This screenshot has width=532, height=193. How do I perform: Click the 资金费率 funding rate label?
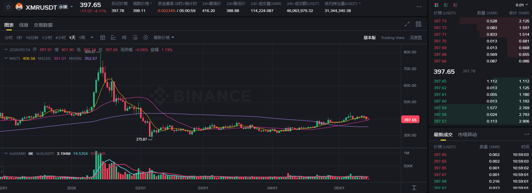click(x=177, y=4)
